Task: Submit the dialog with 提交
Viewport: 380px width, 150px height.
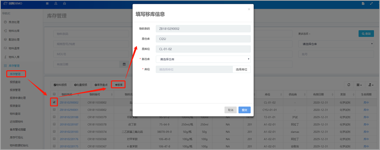Action: (245, 110)
